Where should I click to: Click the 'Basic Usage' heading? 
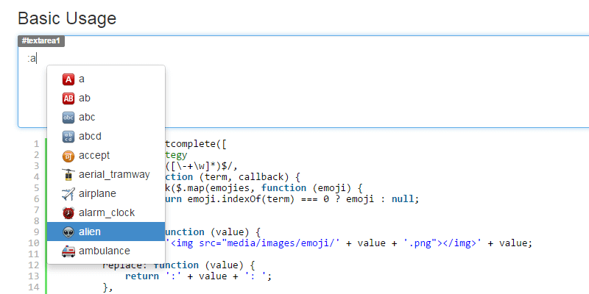click(x=67, y=17)
